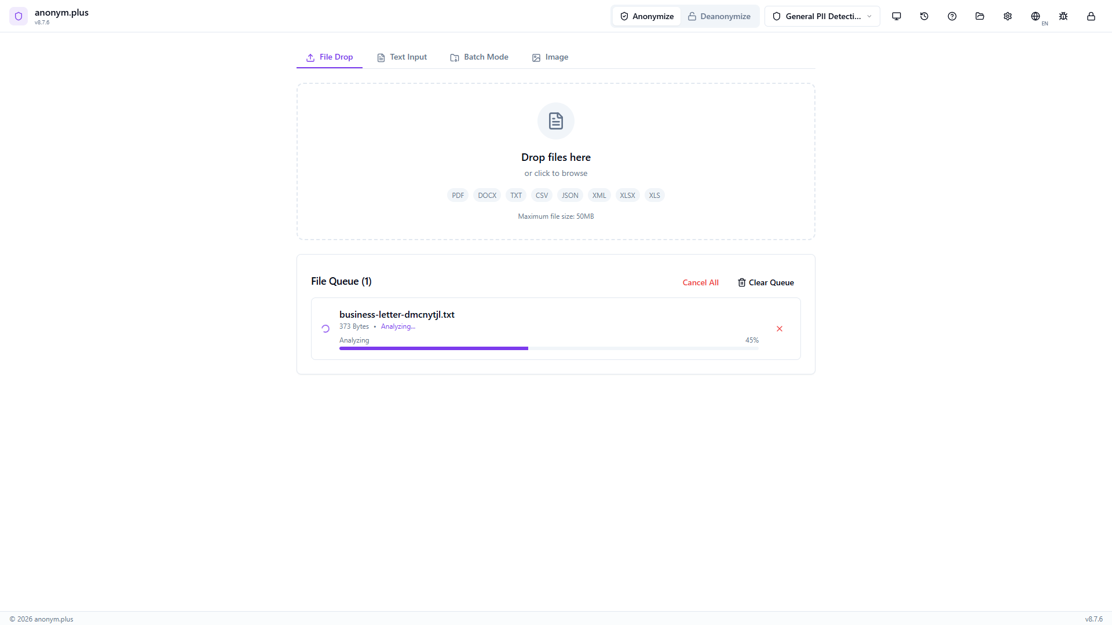Toggle display theme with the monitor icon
The image size is (1112, 625).
point(897,16)
